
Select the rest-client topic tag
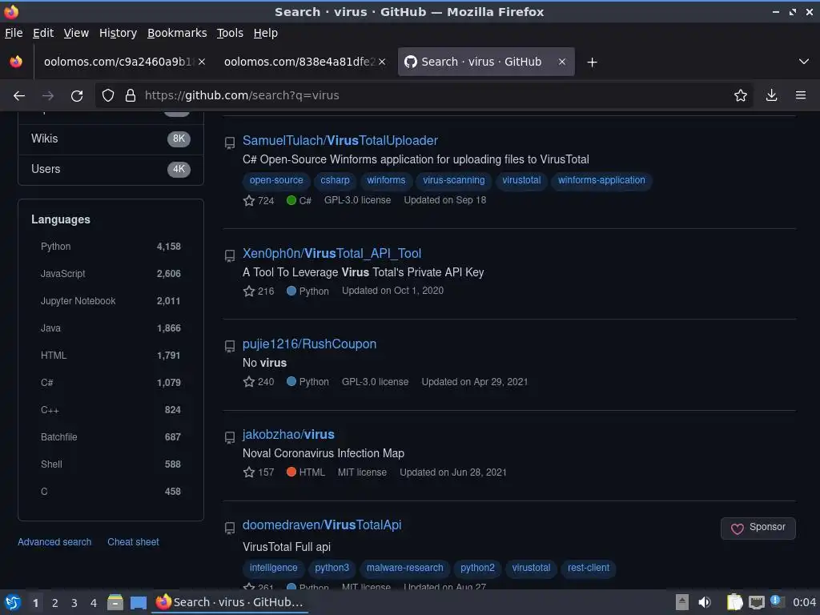click(589, 568)
